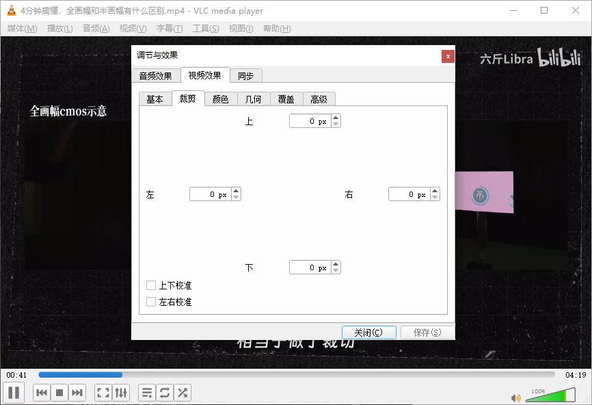Switch to 基本 sub-tab
This screenshot has height=405, width=592.
(154, 99)
